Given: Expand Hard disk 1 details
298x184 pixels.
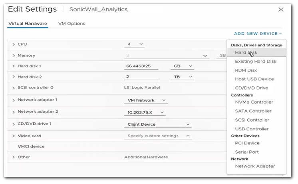Looking at the screenshot, I should 13,66.
